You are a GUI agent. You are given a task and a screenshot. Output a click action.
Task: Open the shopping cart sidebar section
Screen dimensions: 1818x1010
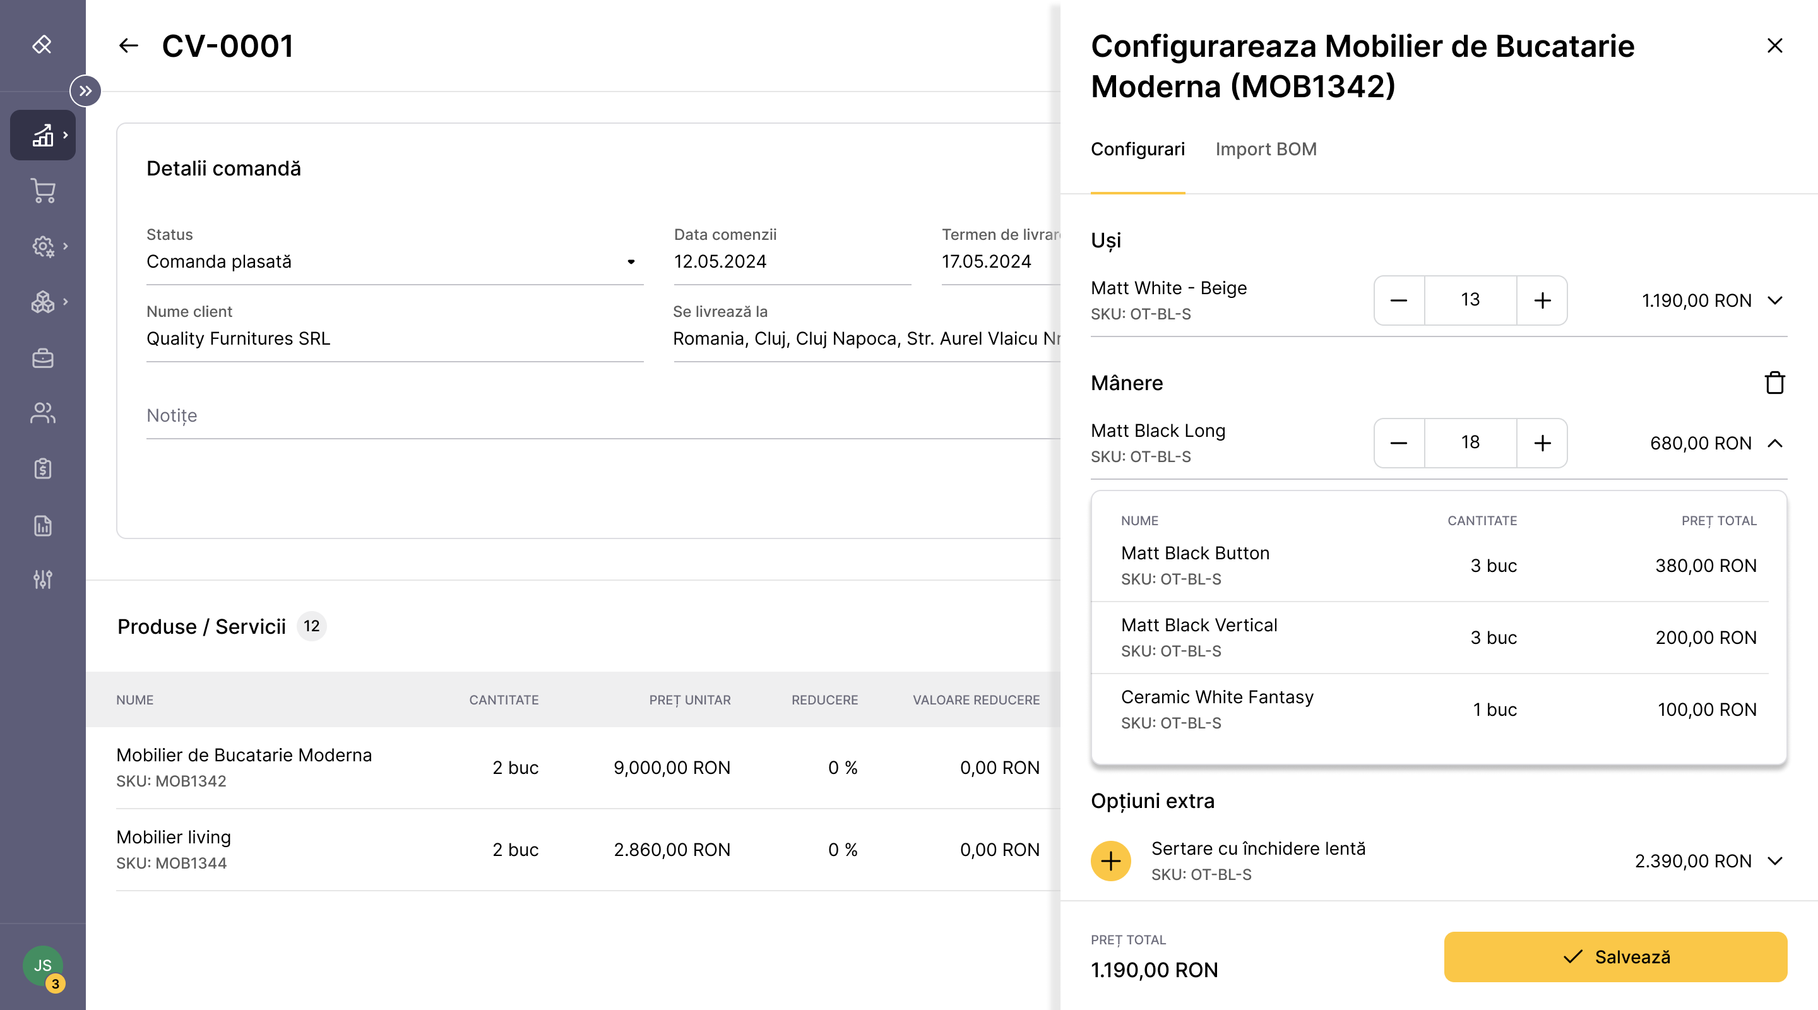point(43,191)
